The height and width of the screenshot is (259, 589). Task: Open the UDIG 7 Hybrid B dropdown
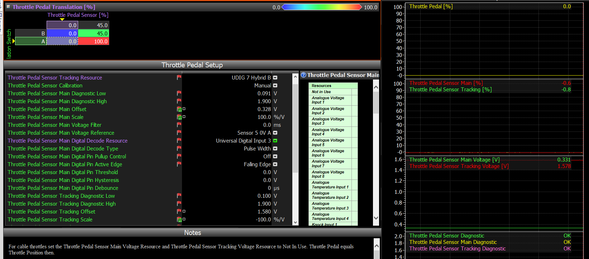click(275, 77)
